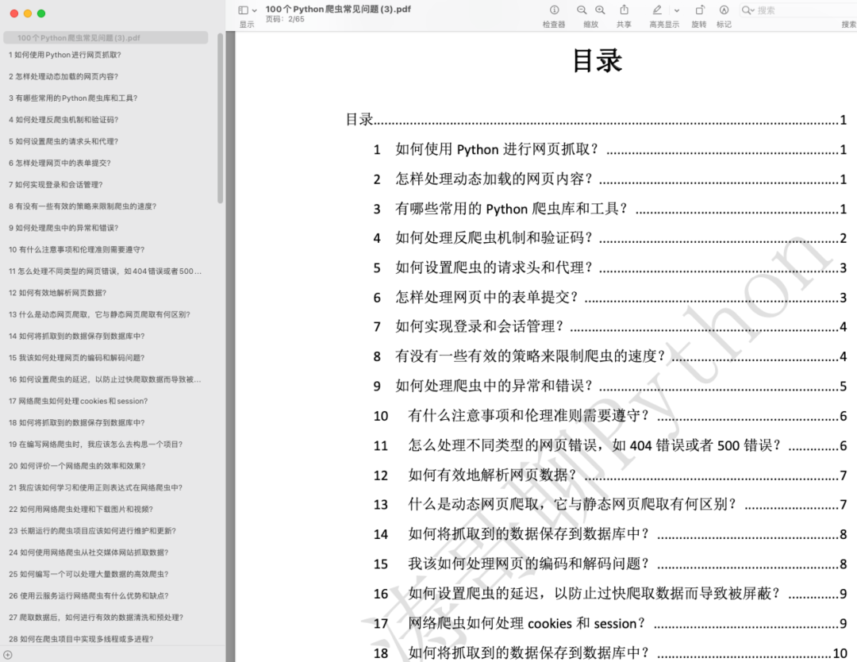Open outline item 22 处理和下载图片和视频
Viewport: 857px width, 662px height.
click(81, 509)
